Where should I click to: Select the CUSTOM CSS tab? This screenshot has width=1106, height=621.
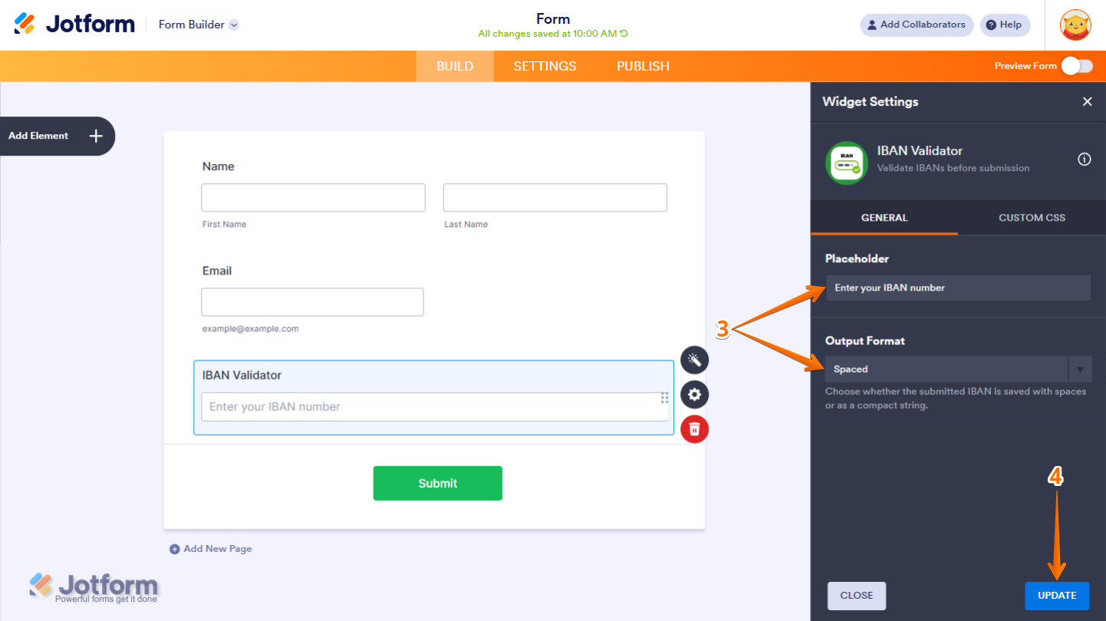pos(1032,218)
